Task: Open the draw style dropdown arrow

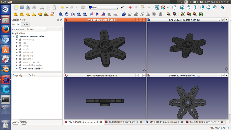Action: tap(167, 7)
